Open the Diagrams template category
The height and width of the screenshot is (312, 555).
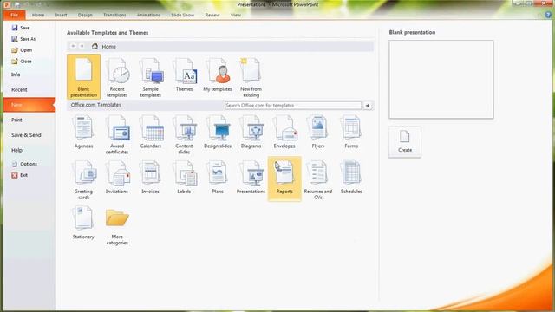(251, 131)
